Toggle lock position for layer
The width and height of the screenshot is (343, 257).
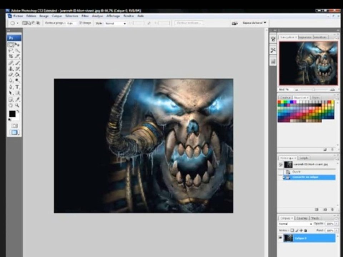point(301,230)
